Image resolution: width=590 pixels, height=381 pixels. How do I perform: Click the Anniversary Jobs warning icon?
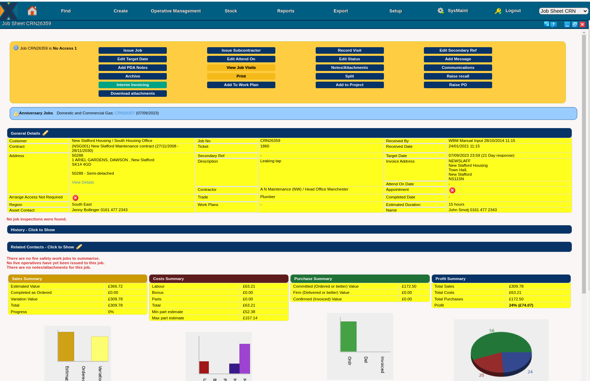16,113
